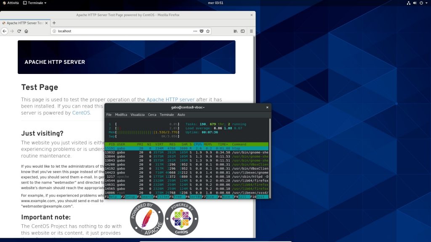Viewport: 431px width, 242px height.
Task: Open the Terminale menu in terminal window
Action: coord(167,115)
